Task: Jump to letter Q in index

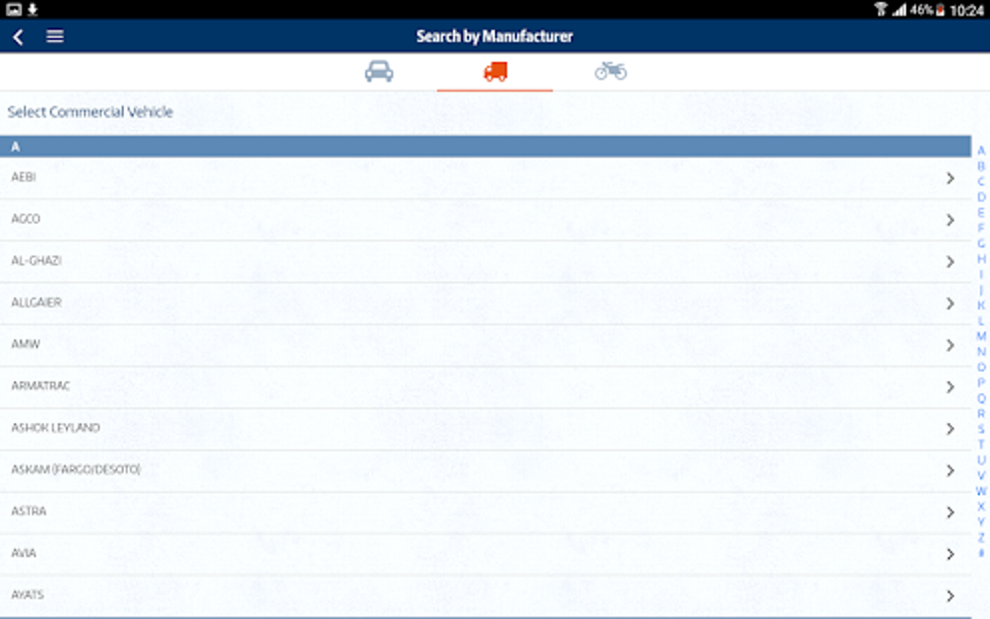Action: pos(981,398)
